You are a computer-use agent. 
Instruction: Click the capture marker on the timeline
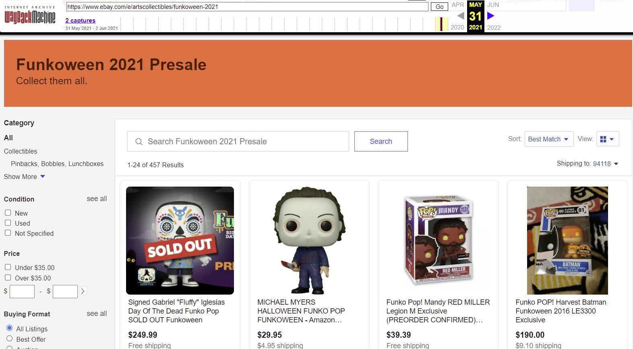[441, 24]
